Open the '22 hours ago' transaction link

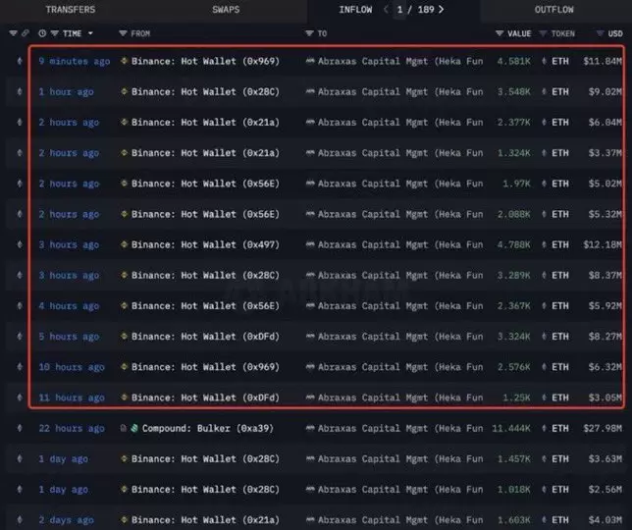72,428
